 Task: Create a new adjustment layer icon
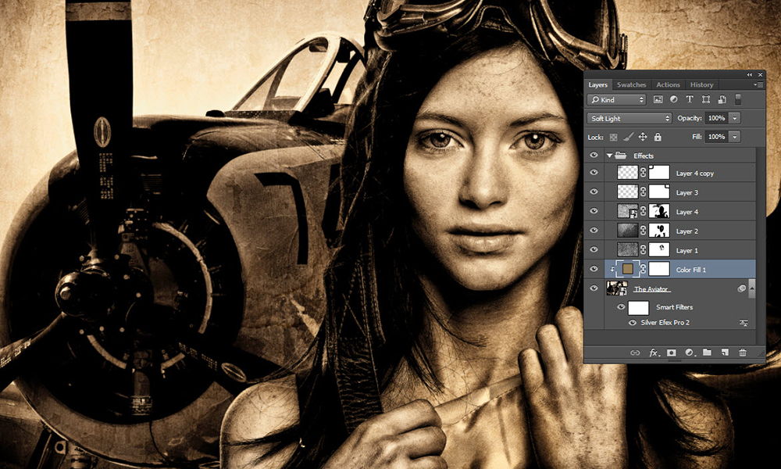(689, 353)
